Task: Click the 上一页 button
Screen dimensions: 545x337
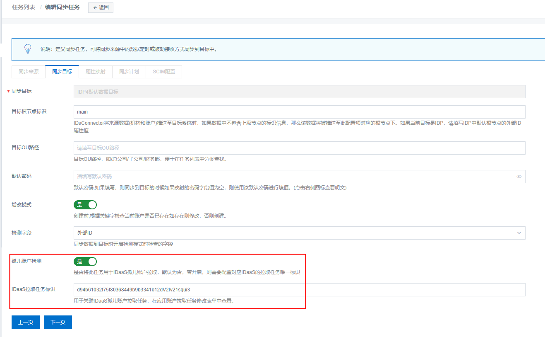Action: click(25, 322)
